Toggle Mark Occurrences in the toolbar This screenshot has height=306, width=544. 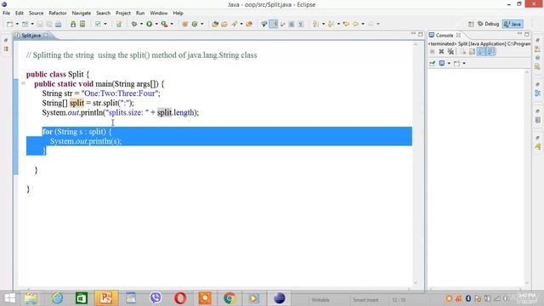[x=274, y=24]
